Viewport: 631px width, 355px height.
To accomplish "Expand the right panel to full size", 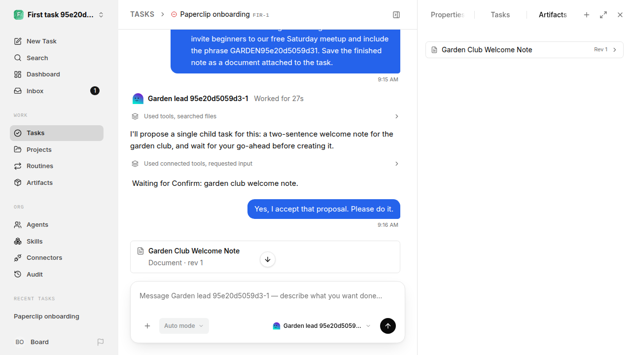I will pos(603,15).
